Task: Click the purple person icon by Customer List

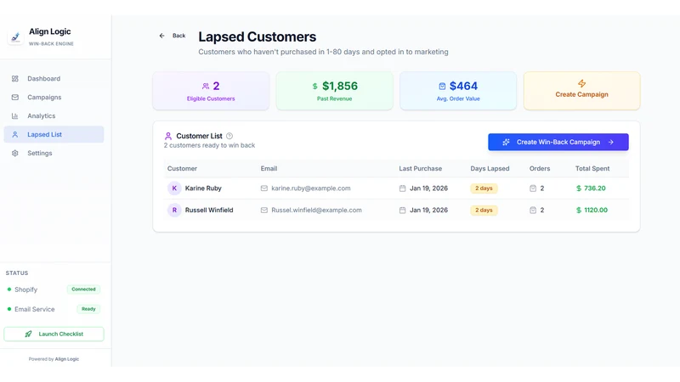Action: [x=168, y=136]
